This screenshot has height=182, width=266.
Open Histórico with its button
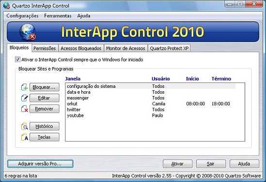[x=45, y=126]
